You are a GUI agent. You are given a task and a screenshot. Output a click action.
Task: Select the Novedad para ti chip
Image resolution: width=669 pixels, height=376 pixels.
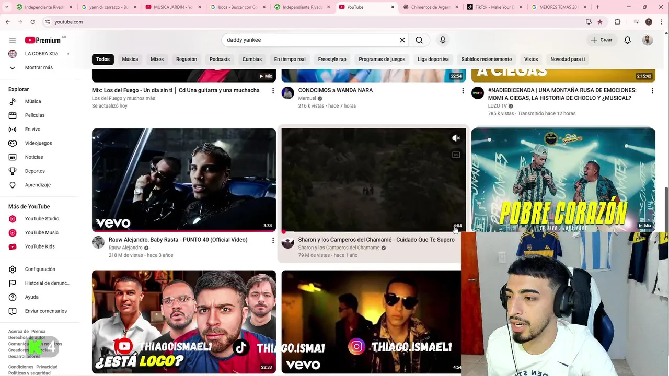pos(568,60)
